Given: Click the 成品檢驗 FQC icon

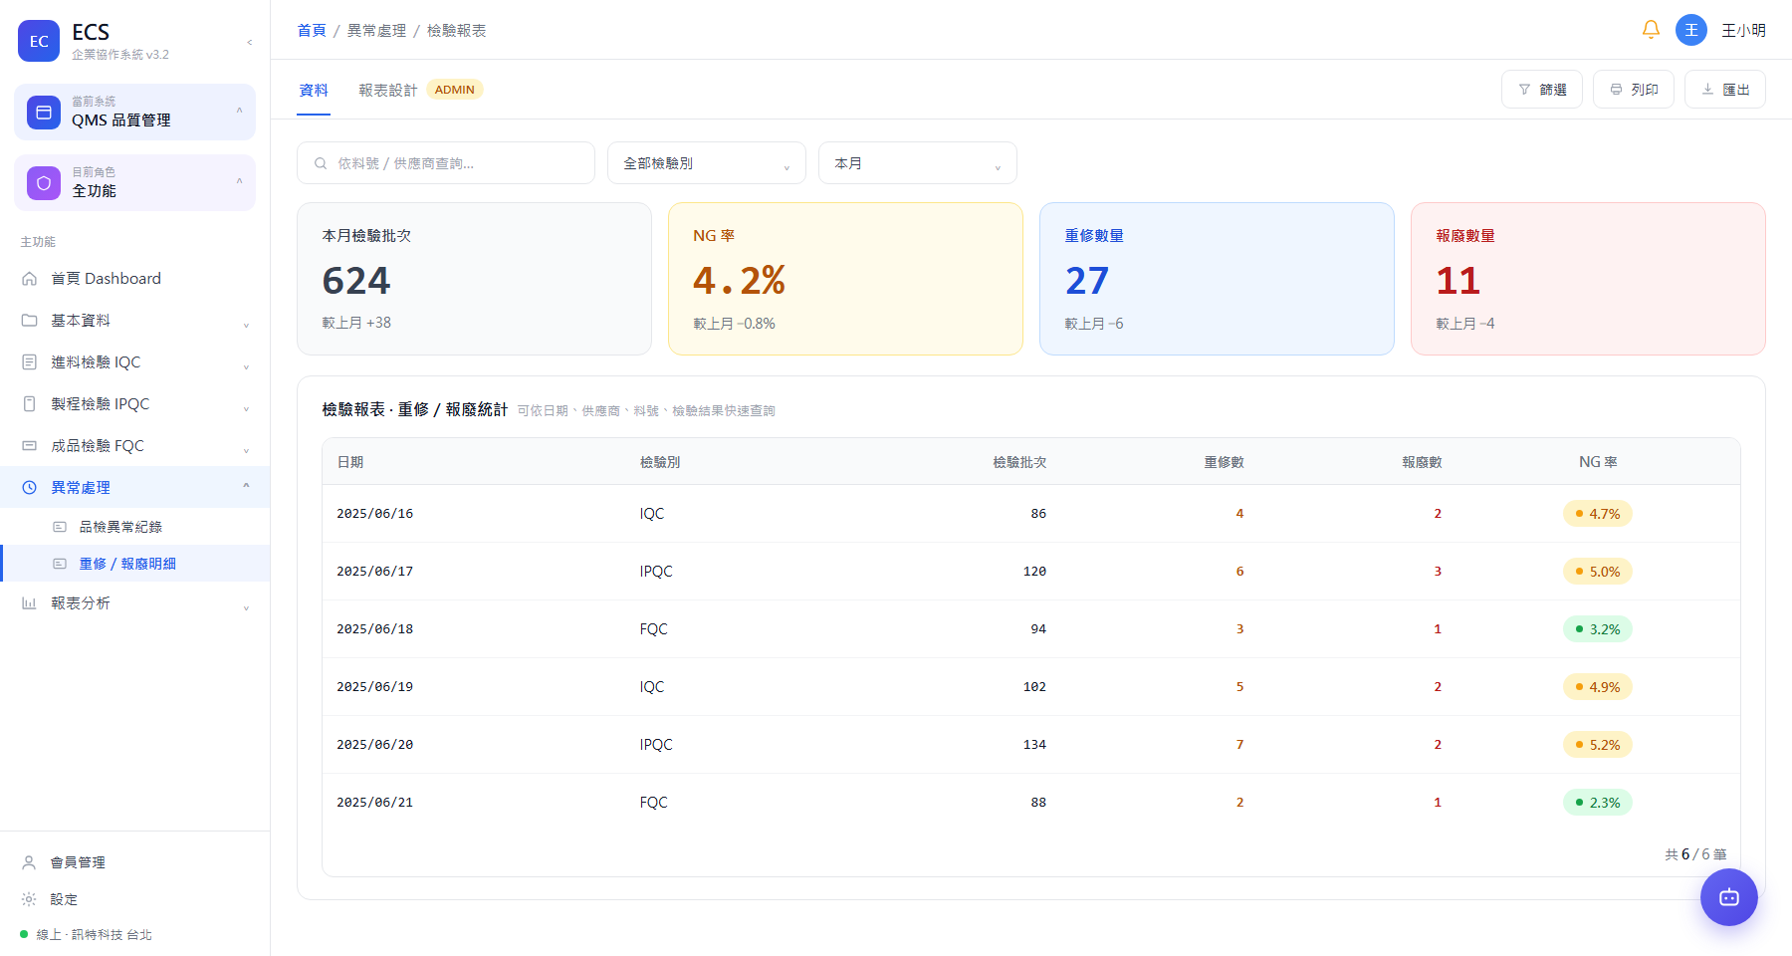Looking at the screenshot, I should [30, 446].
